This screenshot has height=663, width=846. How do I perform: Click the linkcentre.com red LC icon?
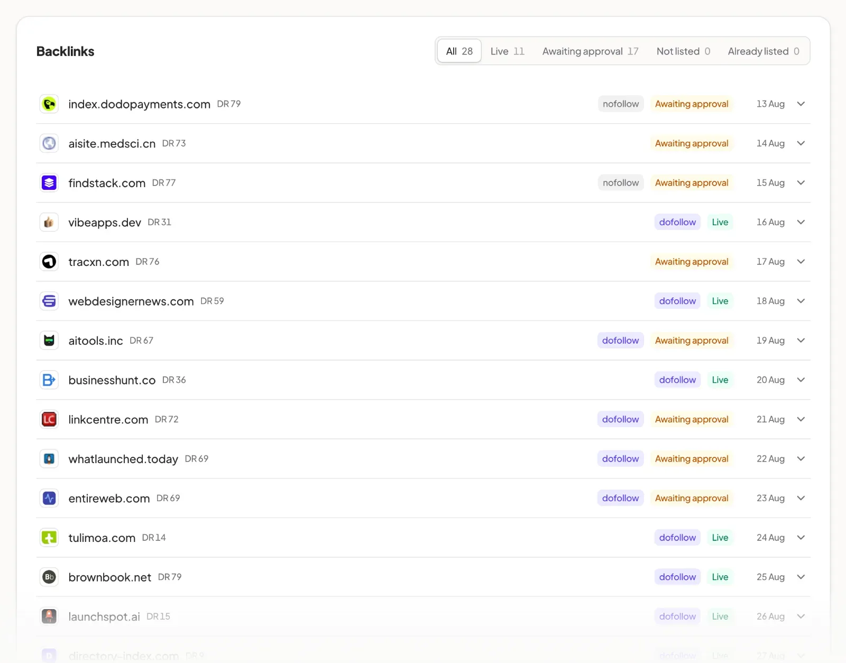point(49,419)
